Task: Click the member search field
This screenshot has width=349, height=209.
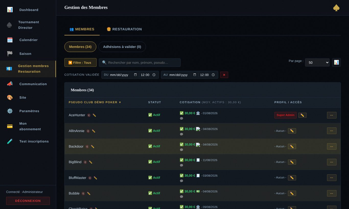Action: 140,62
